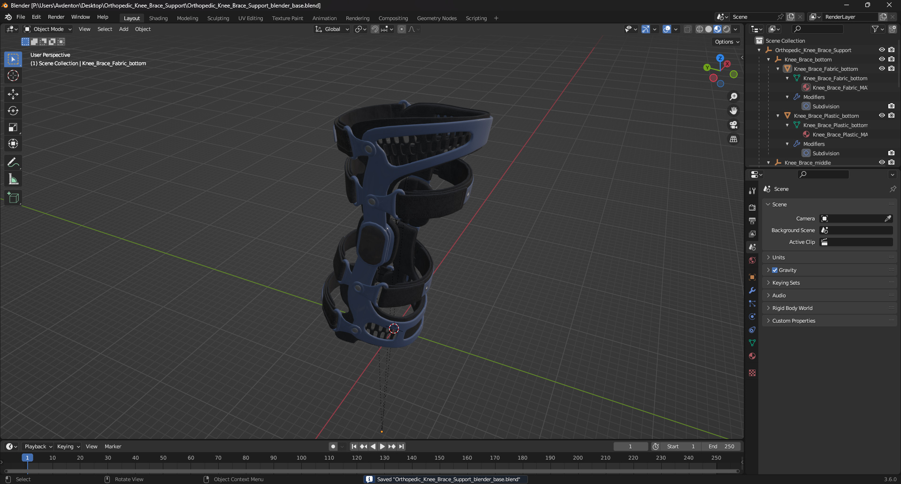This screenshot has width=901, height=484.
Task: Hide Orthopedic_Knee_Brace_Support in viewport
Action: (x=882, y=50)
